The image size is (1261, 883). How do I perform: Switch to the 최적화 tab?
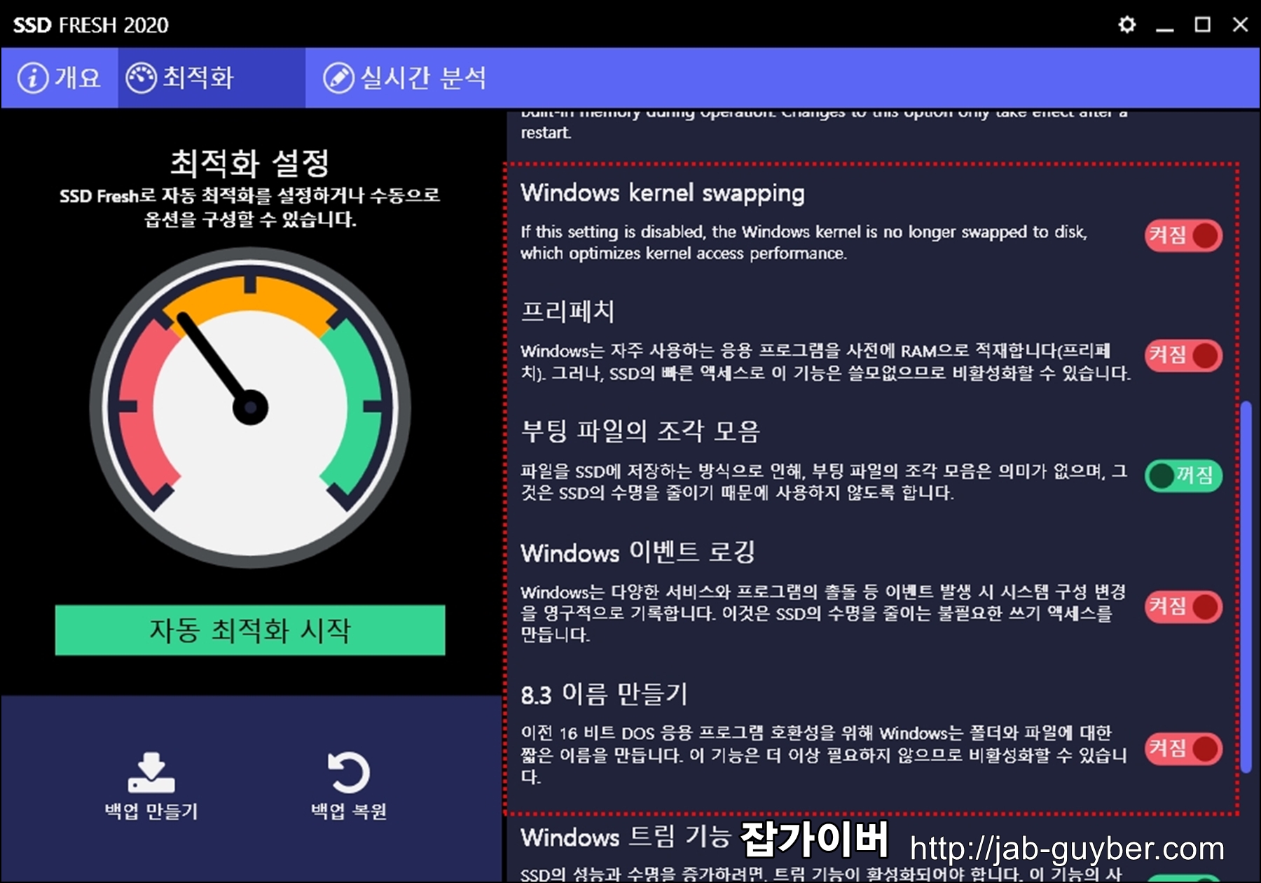click(212, 78)
